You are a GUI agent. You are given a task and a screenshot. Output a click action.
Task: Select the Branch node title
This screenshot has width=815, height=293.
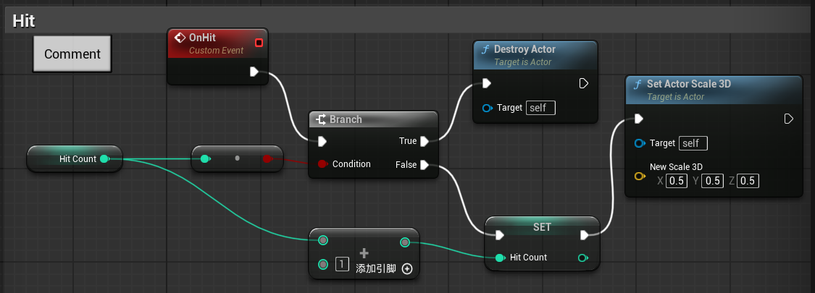coord(345,119)
